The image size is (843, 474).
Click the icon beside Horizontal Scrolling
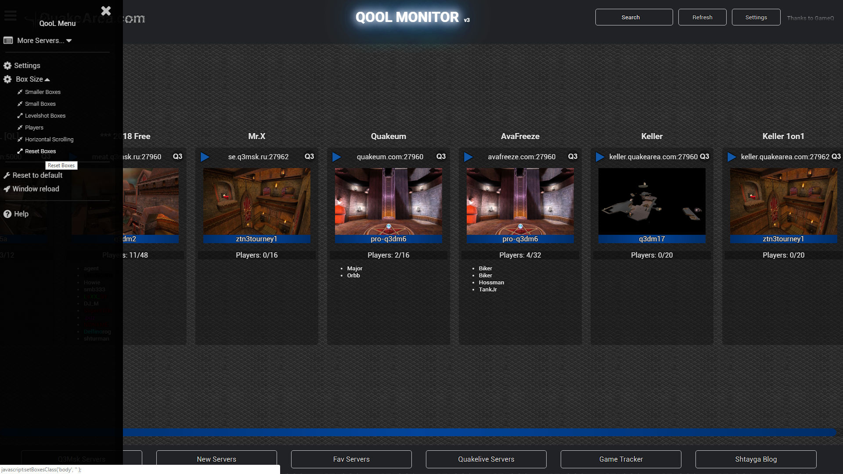20,139
